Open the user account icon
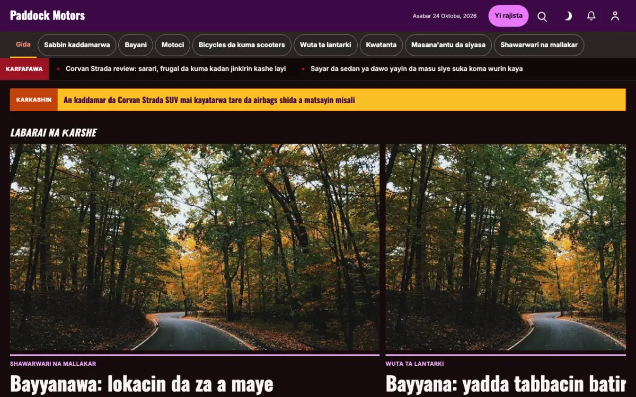 click(x=615, y=16)
